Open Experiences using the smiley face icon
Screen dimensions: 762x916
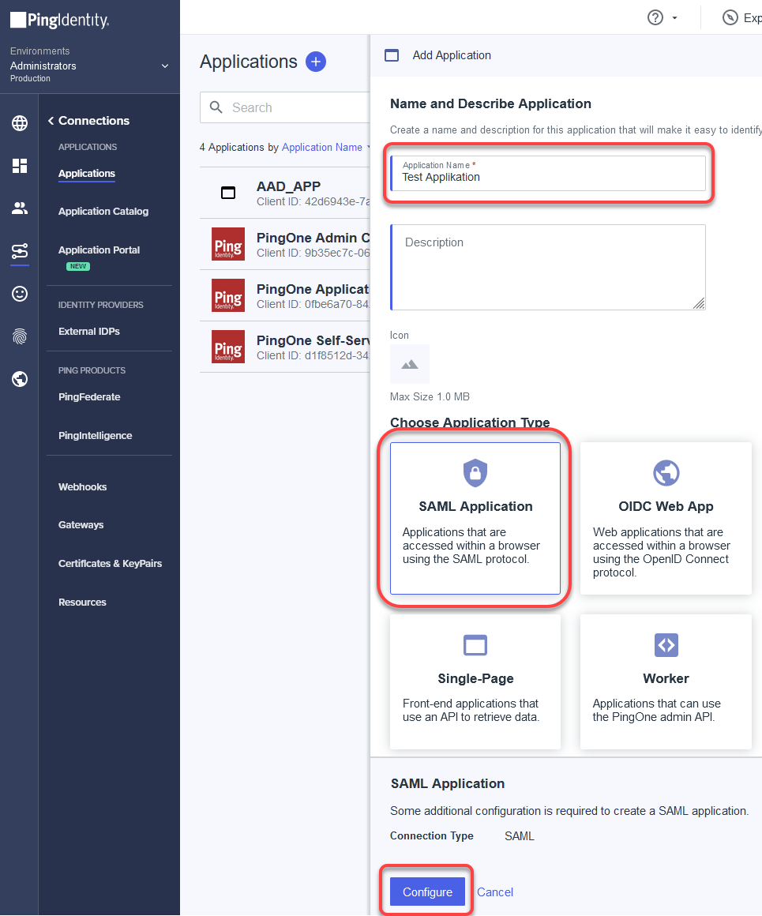(19, 293)
